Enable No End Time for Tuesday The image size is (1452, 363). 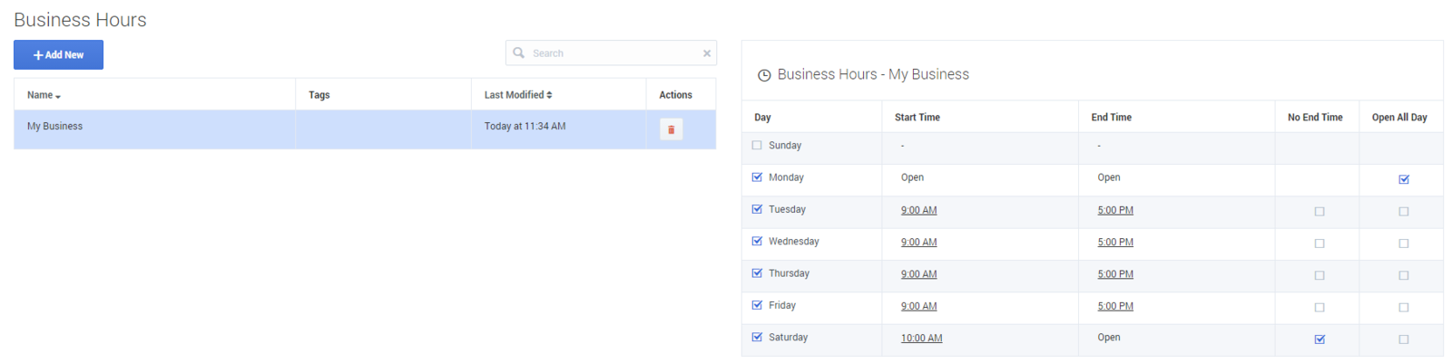point(1320,211)
